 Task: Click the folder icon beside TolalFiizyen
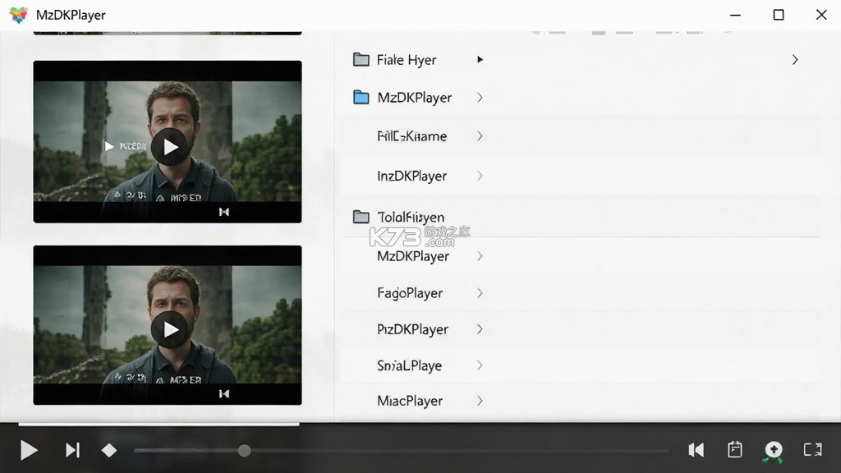(361, 217)
